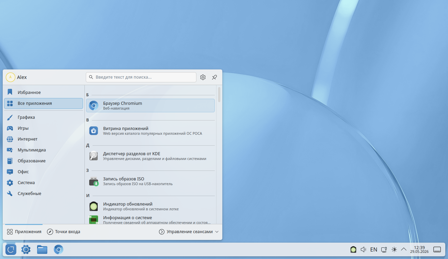Image resolution: width=448 pixels, height=259 pixels.
Task: Launch System Settings from the taskbar
Action: (26, 249)
